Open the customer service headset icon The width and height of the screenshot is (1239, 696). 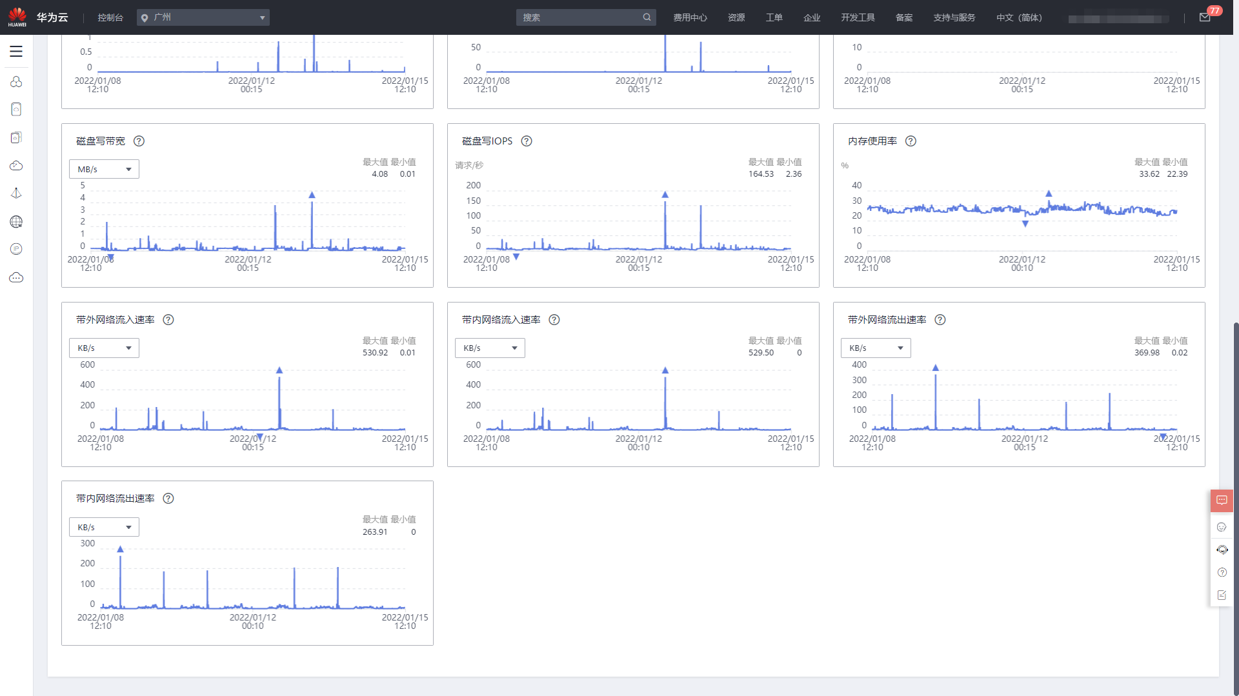click(1222, 550)
